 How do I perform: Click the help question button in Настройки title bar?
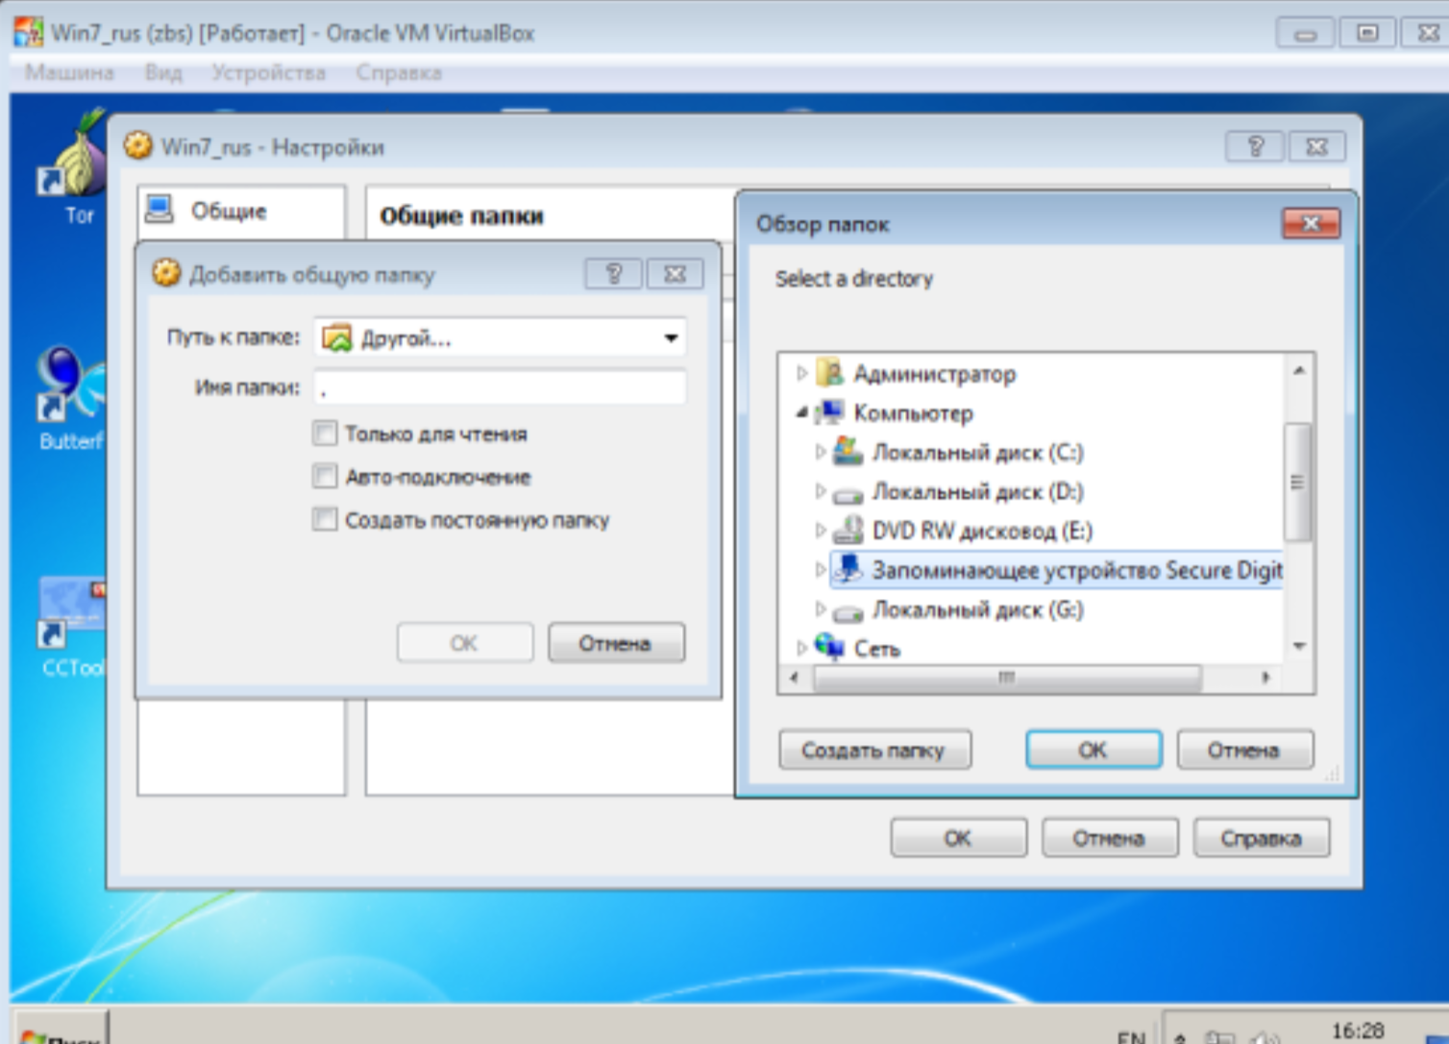(x=1255, y=146)
